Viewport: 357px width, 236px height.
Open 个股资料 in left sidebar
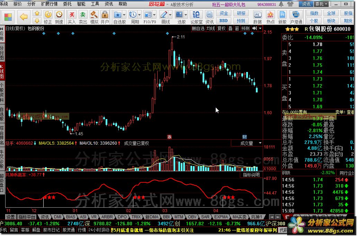pyautogui.click(x=2, y=92)
